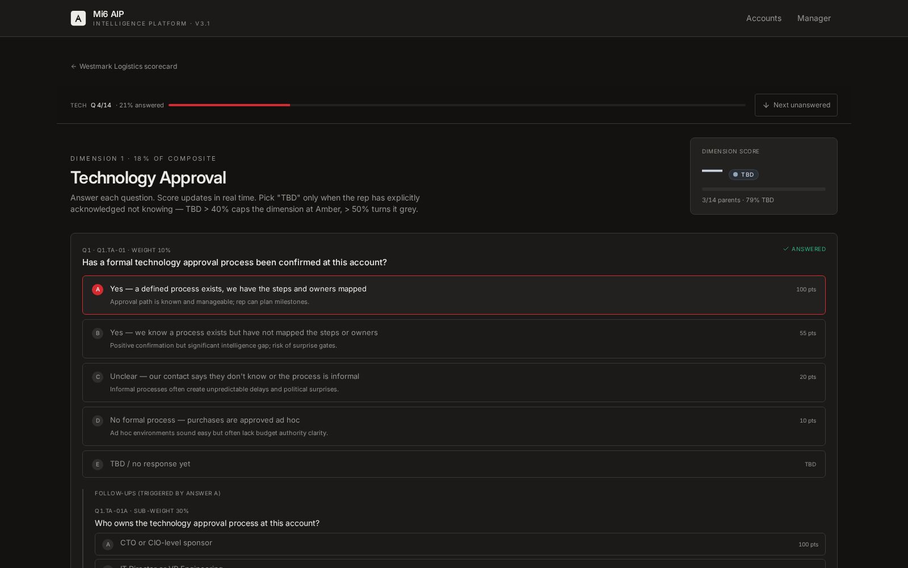The height and width of the screenshot is (568, 908).
Task: Click the D circle badge on ad hoc option
Action: [x=98, y=420]
